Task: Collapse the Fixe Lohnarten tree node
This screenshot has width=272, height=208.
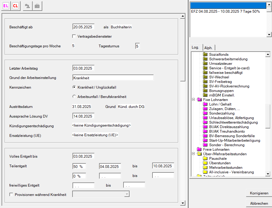Action: coord(193,100)
